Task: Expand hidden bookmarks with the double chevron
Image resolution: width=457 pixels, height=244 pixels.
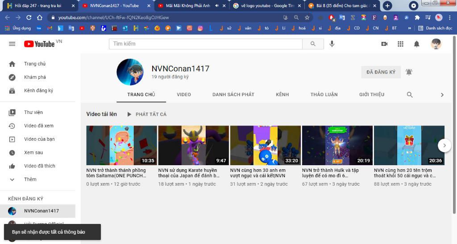Action: pyautogui.click(x=409, y=28)
